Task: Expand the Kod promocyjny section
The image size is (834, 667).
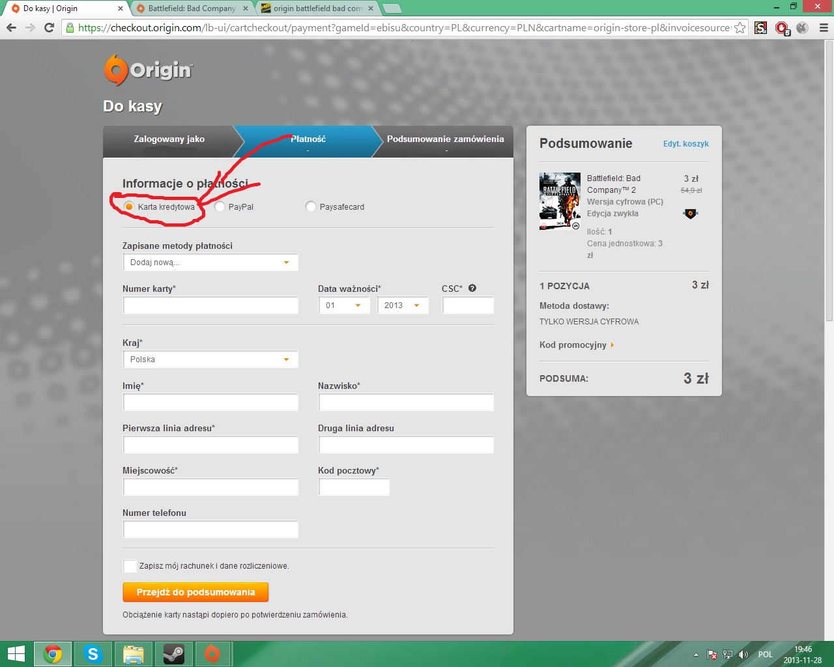Action: click(x=577, y=345)
